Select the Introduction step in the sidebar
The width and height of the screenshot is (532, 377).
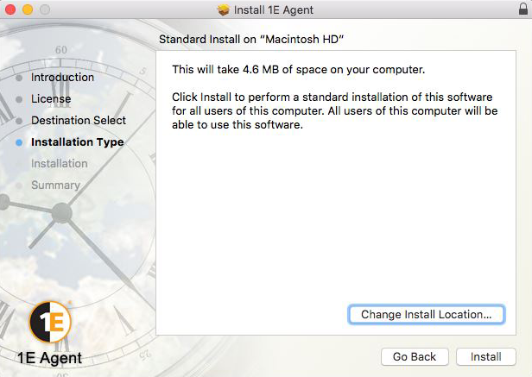click(x=62, y=78)
